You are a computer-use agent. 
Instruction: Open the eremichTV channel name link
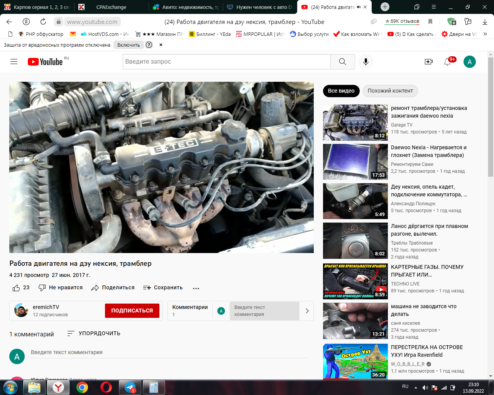46,307
